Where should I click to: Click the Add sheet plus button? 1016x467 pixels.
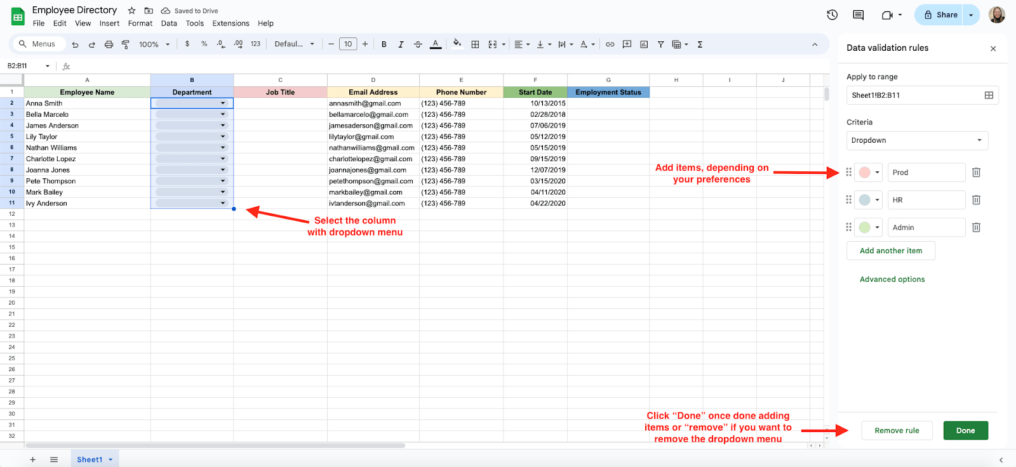(33, 459)
